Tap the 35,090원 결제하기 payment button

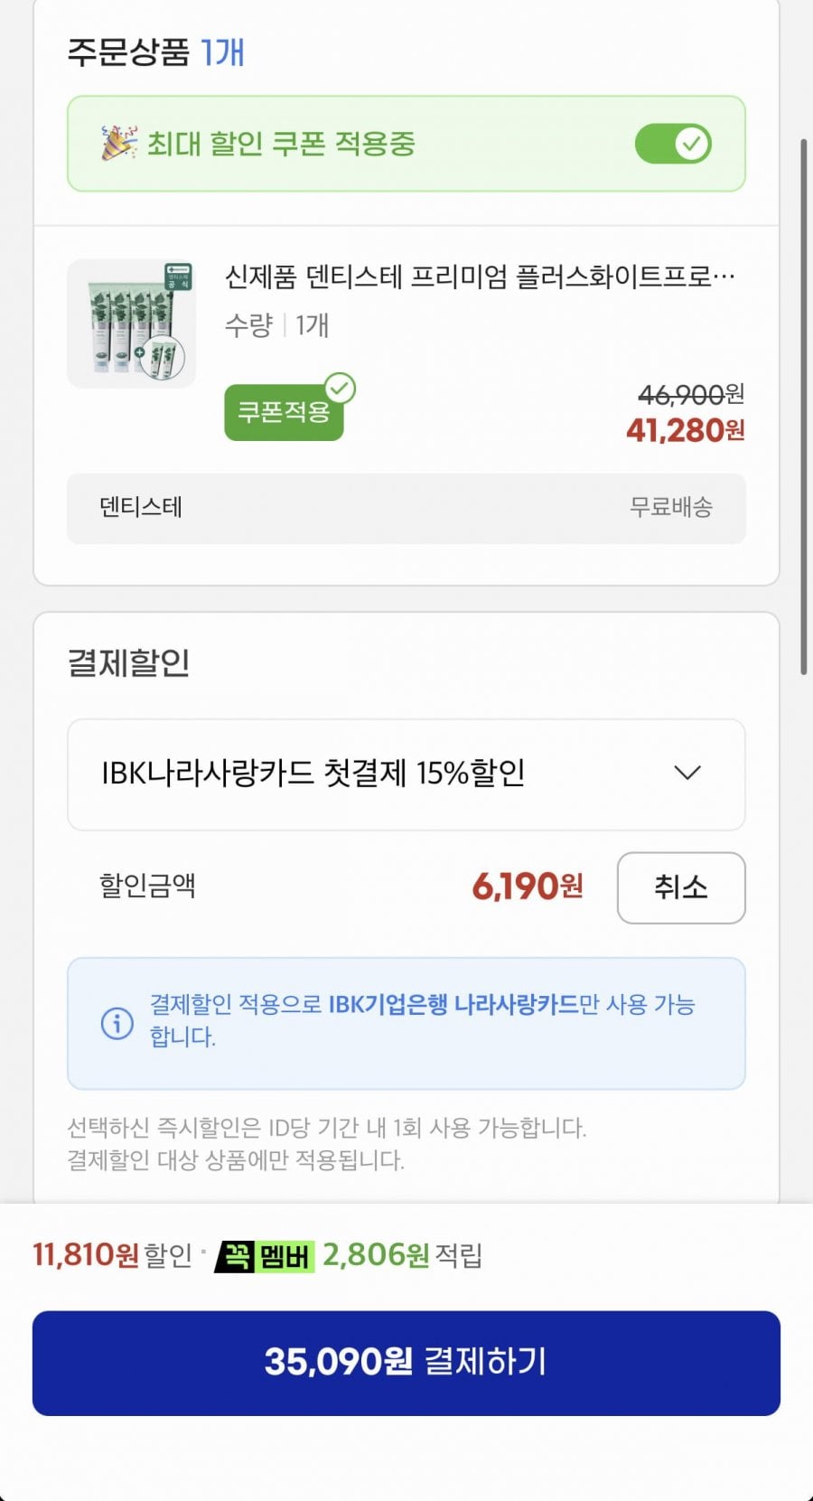coord(406,1363)
